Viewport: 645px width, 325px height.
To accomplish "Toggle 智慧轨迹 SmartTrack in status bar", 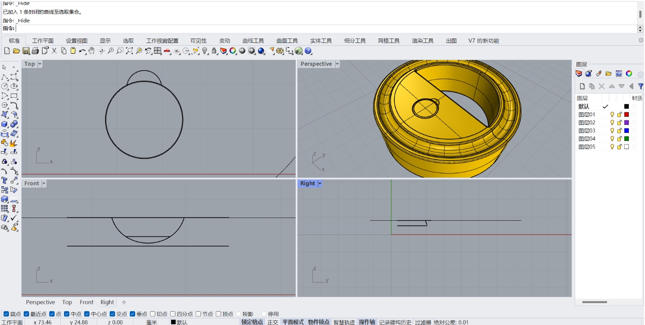I will pyautogui.click(x=344, y=322).
